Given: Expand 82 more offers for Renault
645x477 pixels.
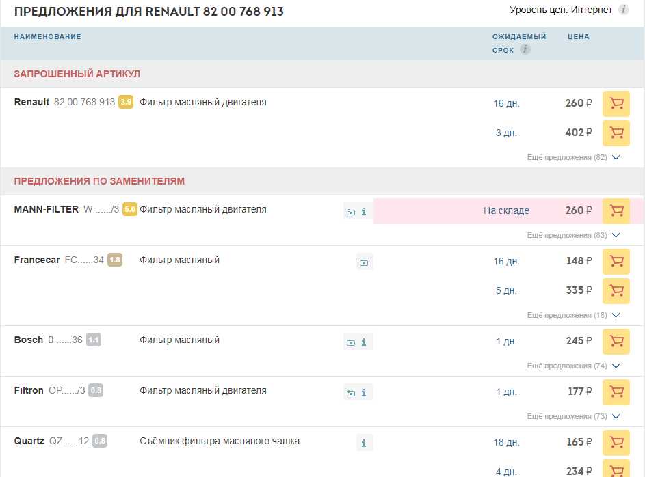Looking at the screenshot, I should [573, 157].
